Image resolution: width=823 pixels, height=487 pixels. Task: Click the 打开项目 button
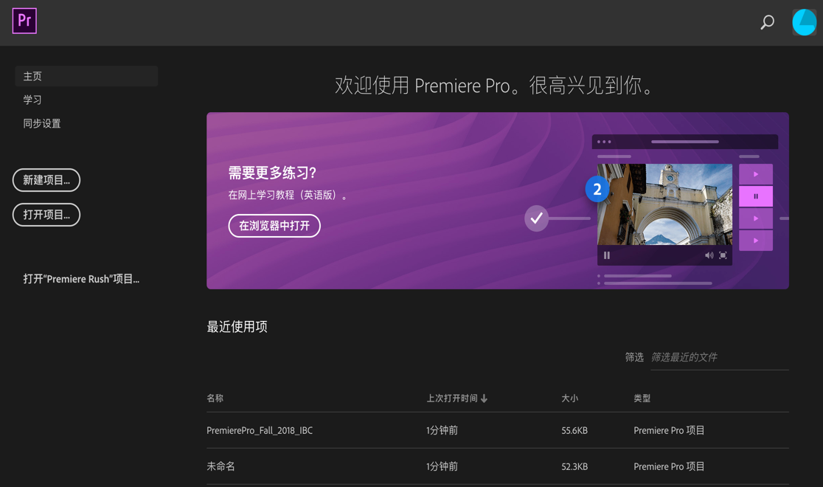click(46, 215)
